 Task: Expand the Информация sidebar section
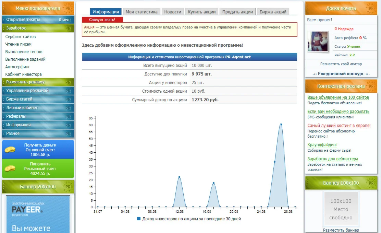tap(38, 125)
